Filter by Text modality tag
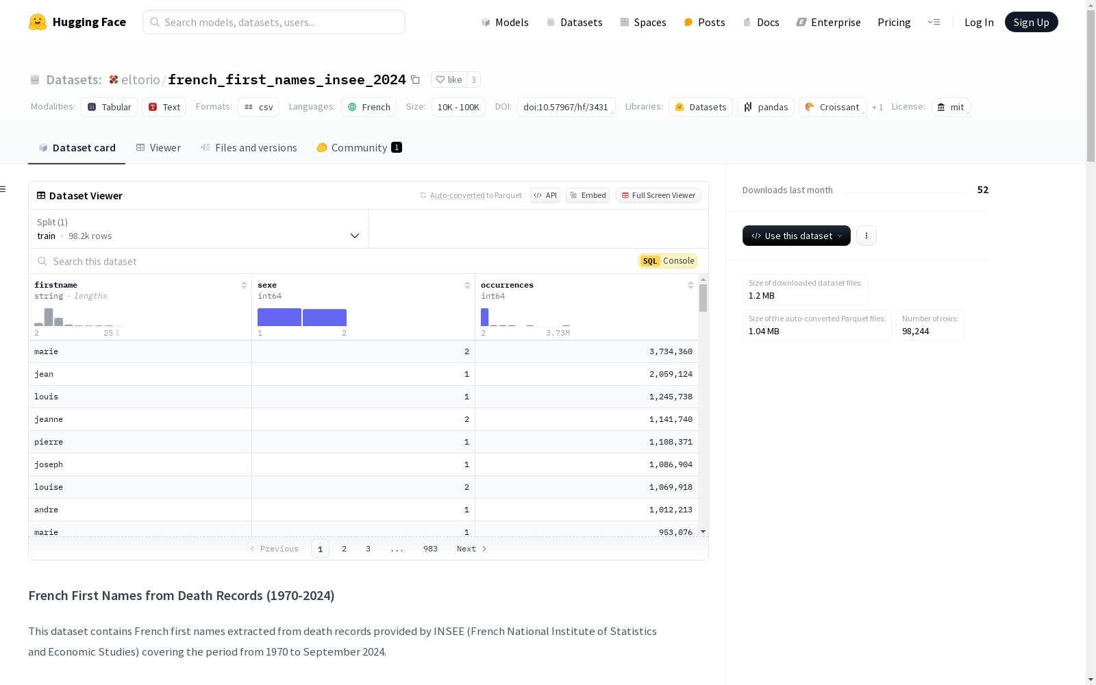 164,107
